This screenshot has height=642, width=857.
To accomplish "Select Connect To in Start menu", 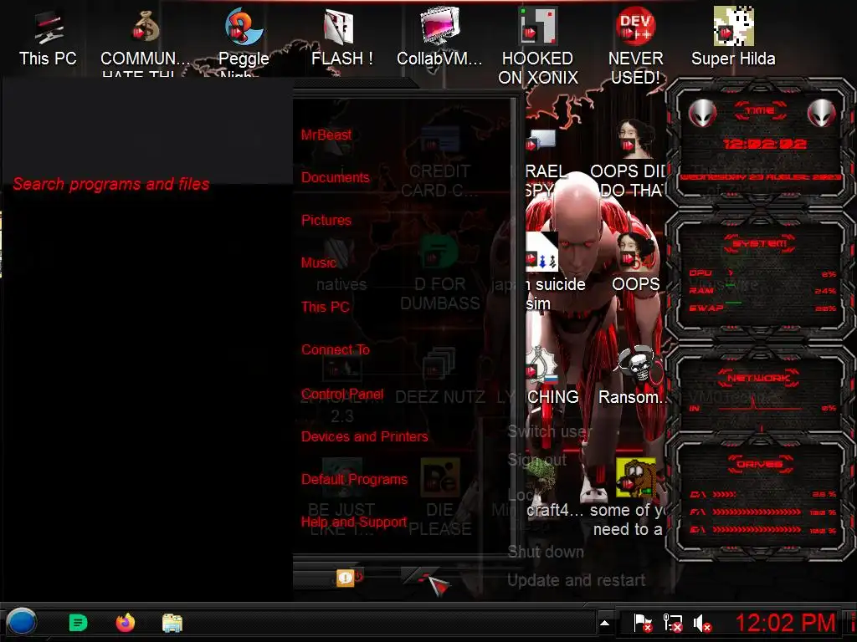I will (335, 349).
